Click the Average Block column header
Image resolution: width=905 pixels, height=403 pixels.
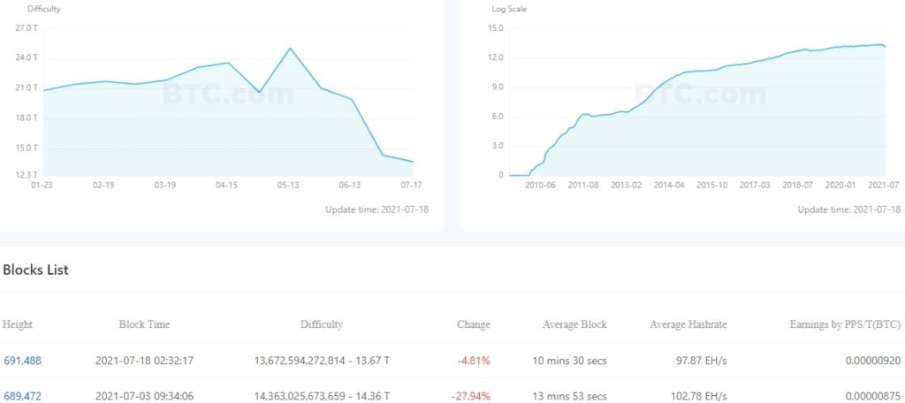(x=574, y=324)
